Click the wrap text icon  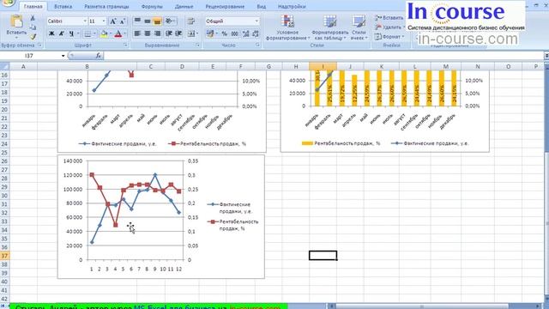(x=190, y=21)
